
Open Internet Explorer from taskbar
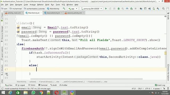click(10, 93)
